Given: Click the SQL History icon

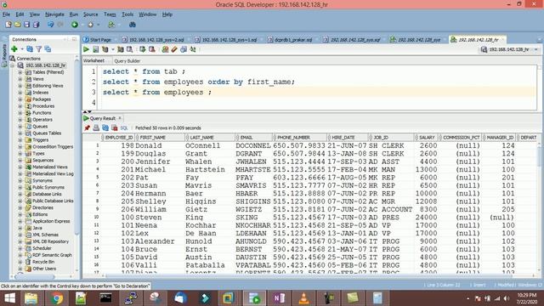Looking at the screenshot, I should (x=184, y=49).
